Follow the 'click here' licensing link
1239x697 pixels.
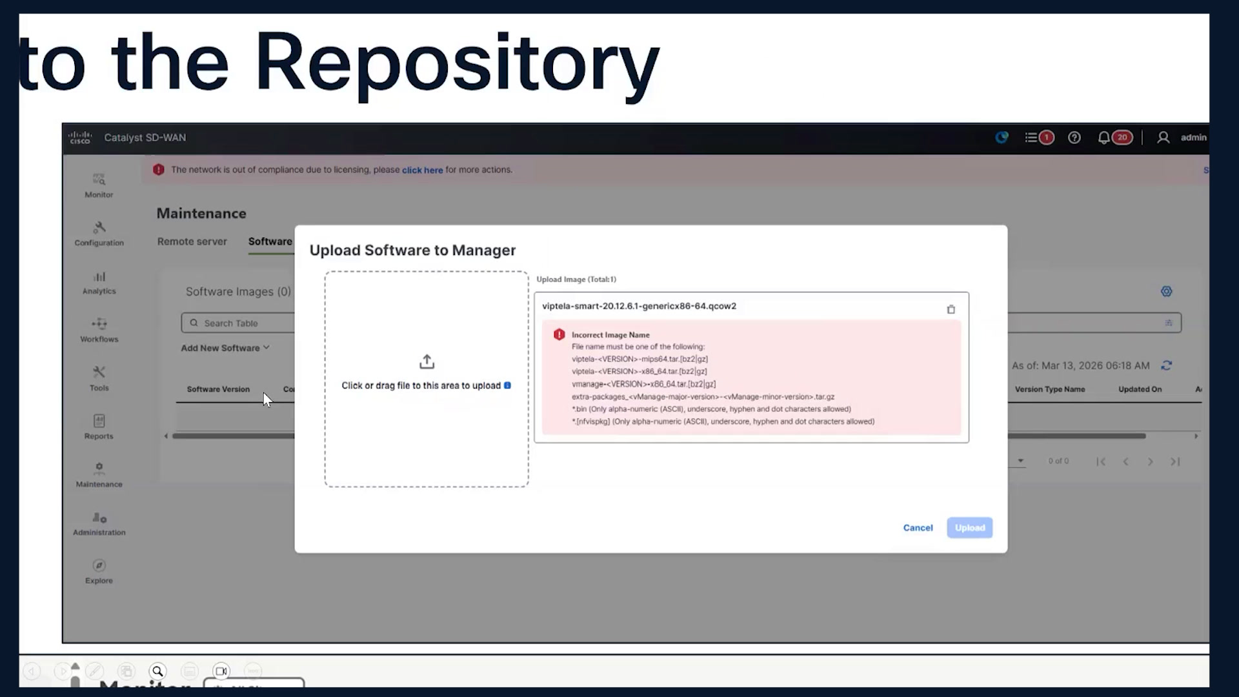click(x=422, y=170)
